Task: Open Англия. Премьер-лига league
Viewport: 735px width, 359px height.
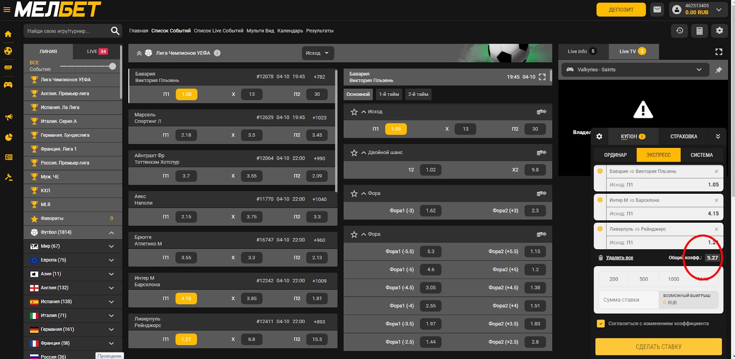Action: tap(73, 94)
